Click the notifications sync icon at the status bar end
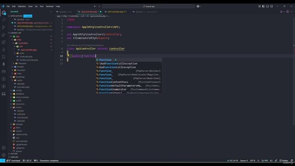This screenshot has width=295, height=166. [x=292, y=160]
